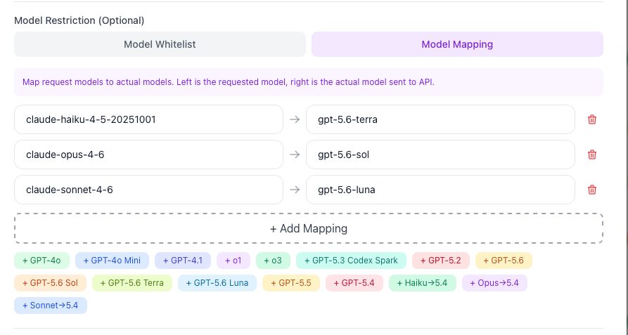Add the Opus→5.4 mapping preset
The image size is (628, 335).
[x=494, y=283]
